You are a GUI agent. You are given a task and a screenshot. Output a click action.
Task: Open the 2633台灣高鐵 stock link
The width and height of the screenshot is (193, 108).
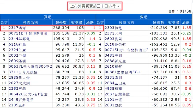(117, 94)
